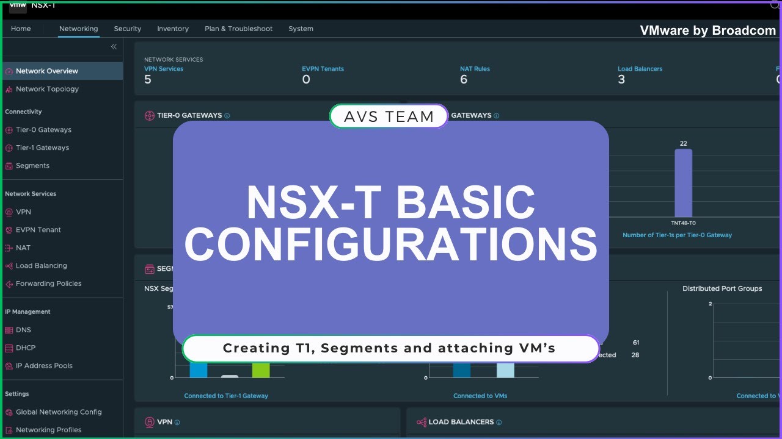Screen dimensions: 782x439
Task: Click 'Number of Tier-1s per Tier-0 Gateway' link
Action: point(677,235)
